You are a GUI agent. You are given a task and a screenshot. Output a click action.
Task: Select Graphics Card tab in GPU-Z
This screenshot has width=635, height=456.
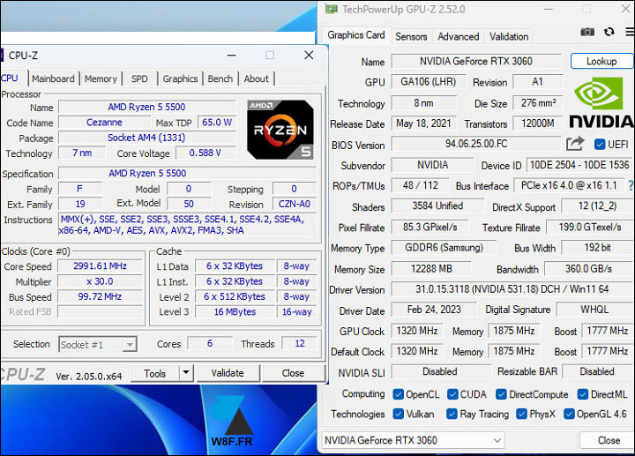pos(356,35)
